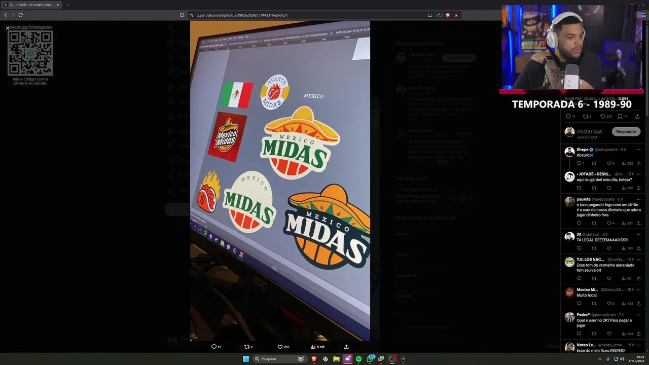Viewport: 649px width, 365px height.
Task: Like the 'Esse tom de vermelho' reply
Action: click(609, 278)
